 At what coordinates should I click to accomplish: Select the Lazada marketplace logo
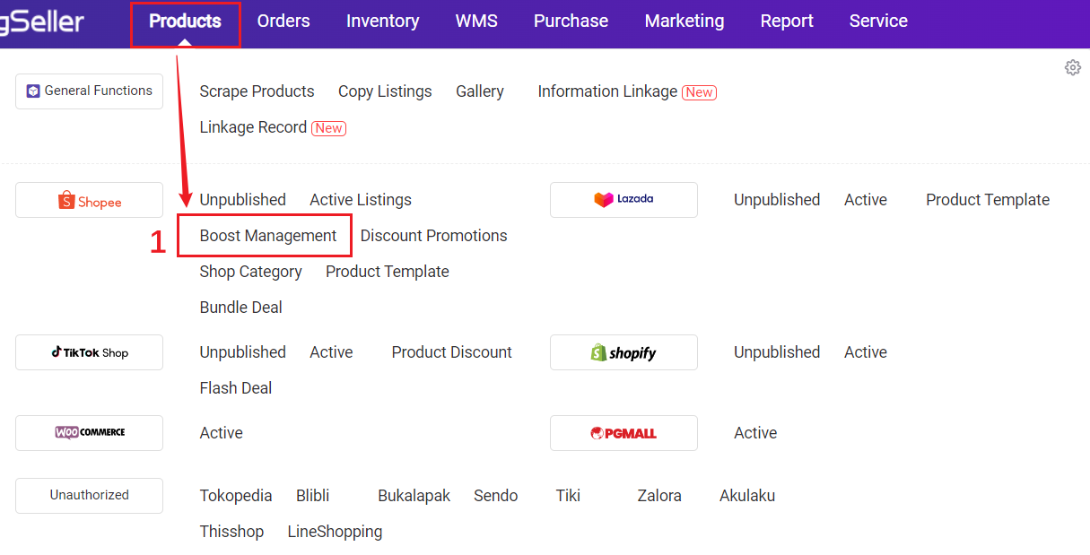click(x=623, y=199)
